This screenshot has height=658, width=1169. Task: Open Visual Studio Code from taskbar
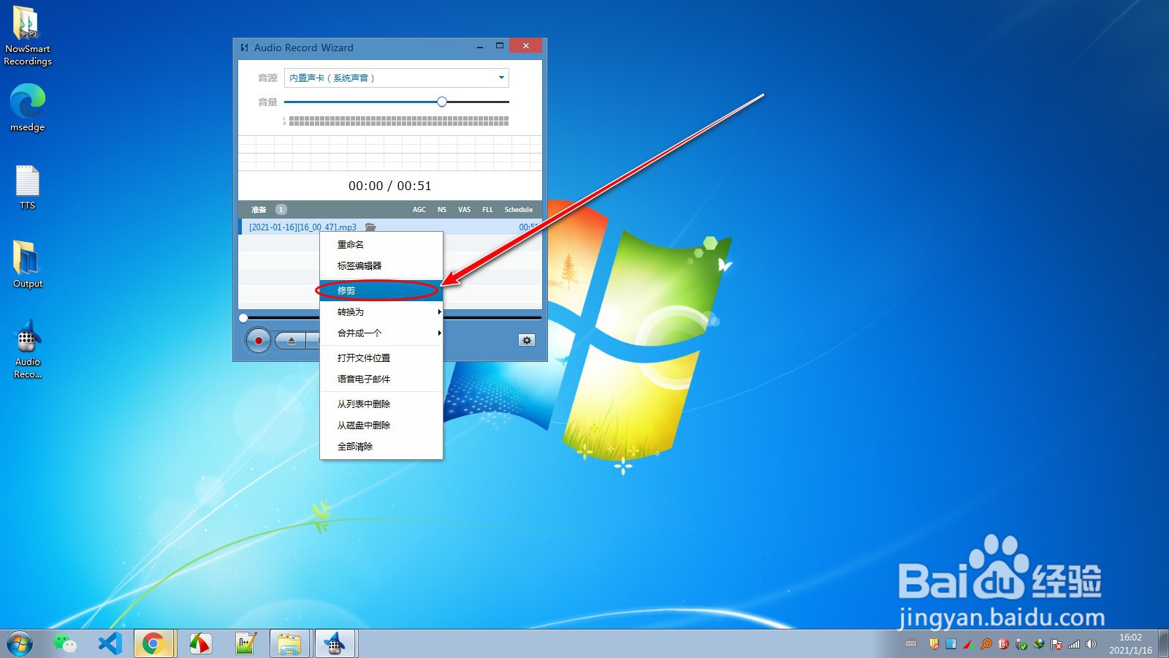(x=110, y=644)
